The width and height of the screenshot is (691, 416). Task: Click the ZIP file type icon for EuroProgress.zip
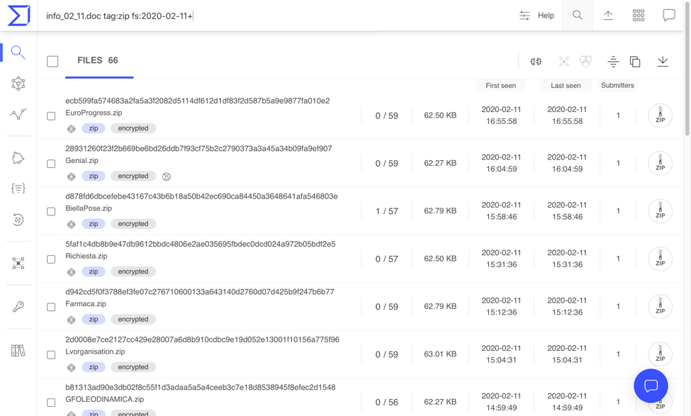[660, 116]
